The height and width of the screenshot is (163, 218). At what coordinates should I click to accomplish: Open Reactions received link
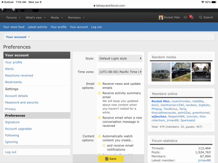[19, 75]
